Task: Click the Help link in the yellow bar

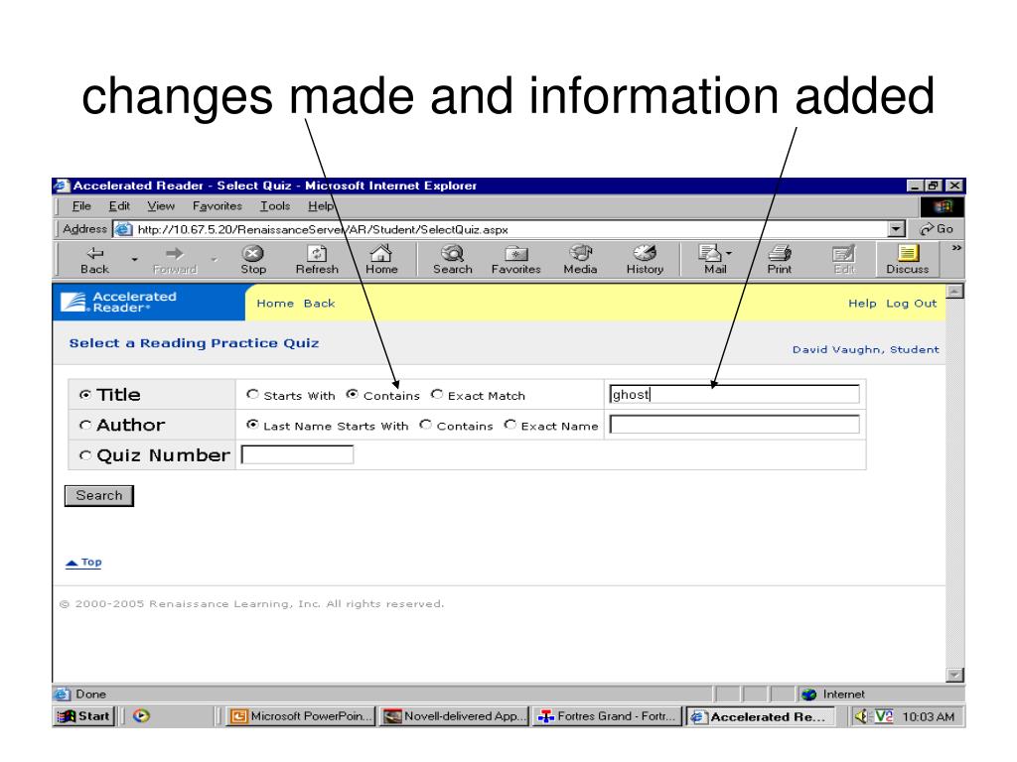Action: [862, 304]
